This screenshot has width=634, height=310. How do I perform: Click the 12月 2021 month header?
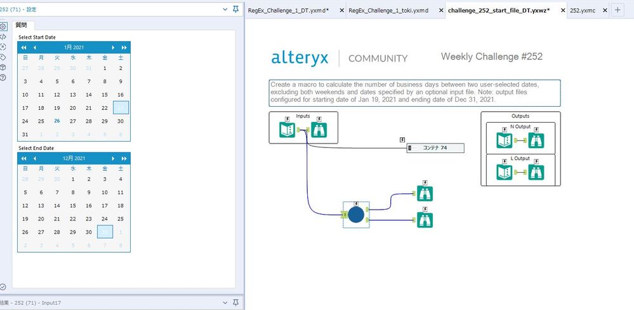(74, 158)
